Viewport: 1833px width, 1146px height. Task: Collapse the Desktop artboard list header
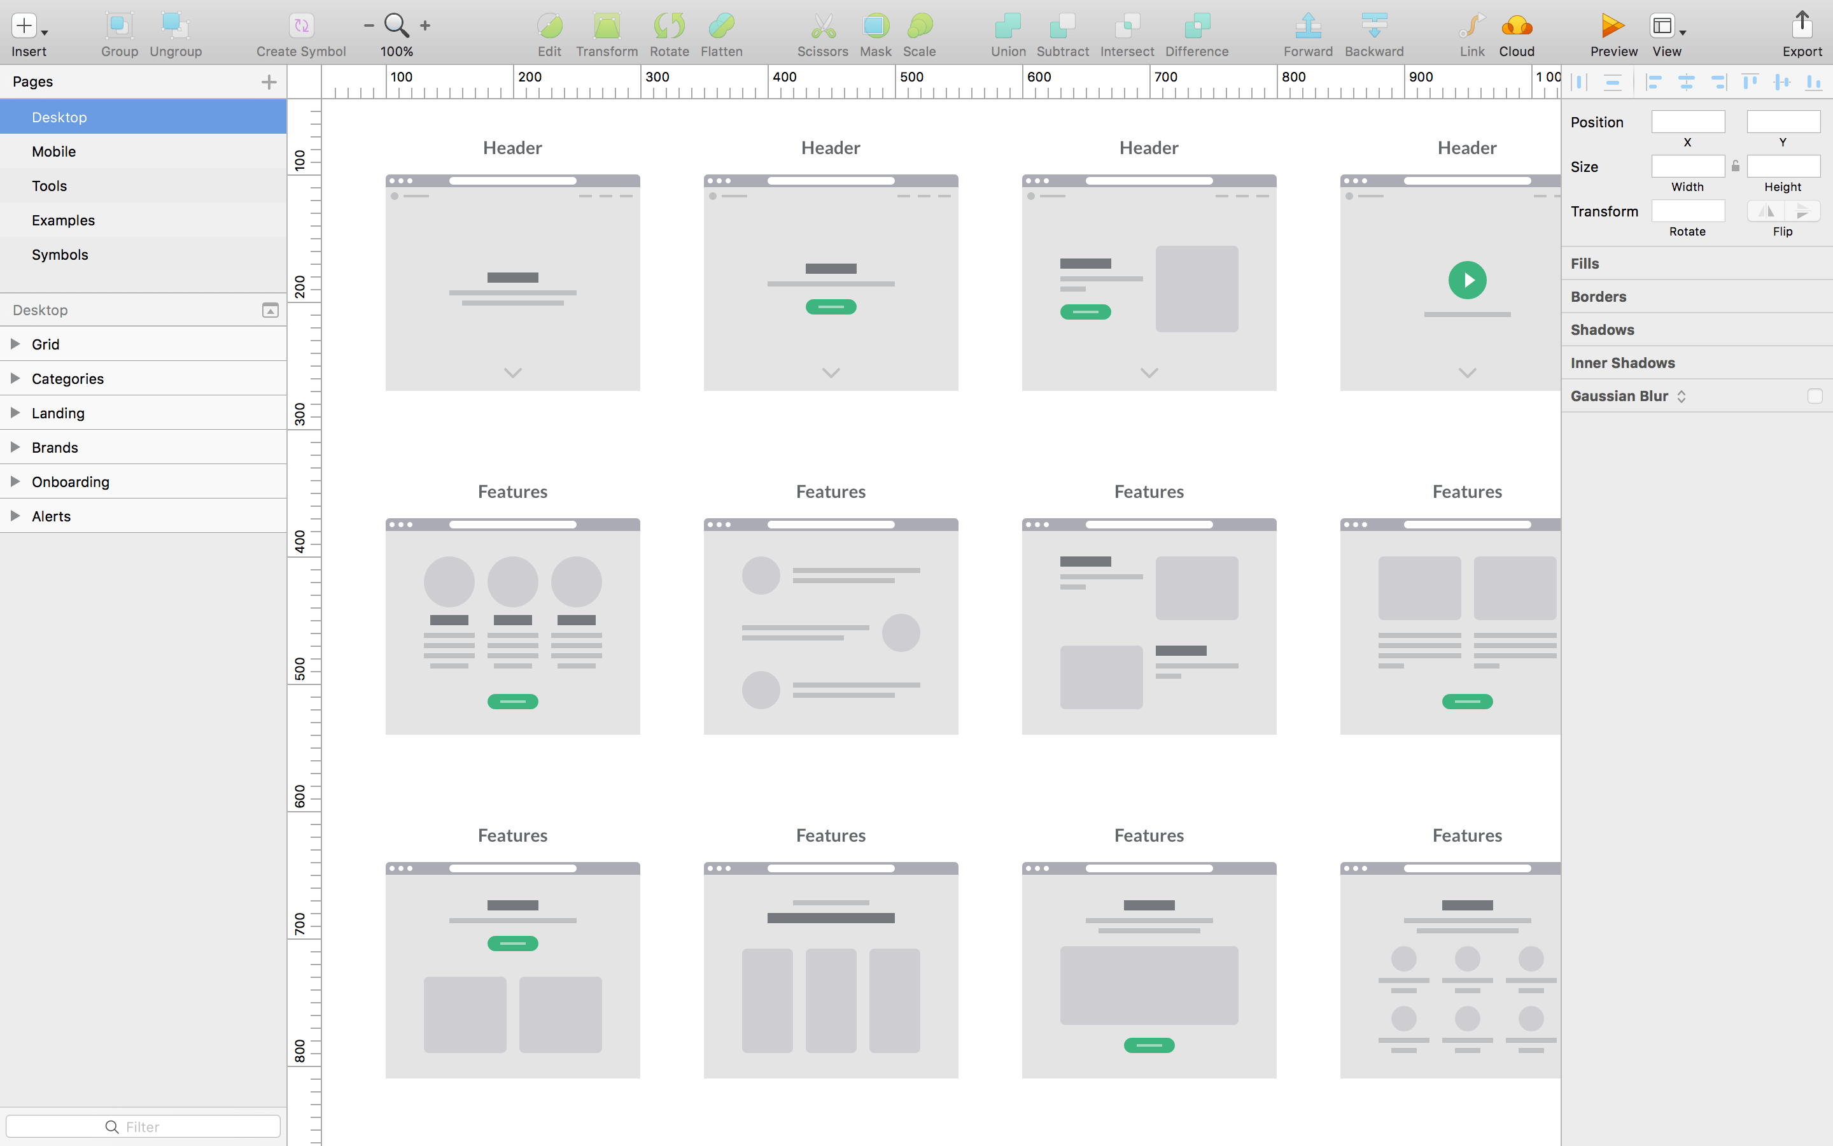pyautogui.click(x=270, y=310)
